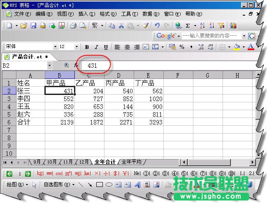Image resolution: width=267 pixels, height=203 pixels.
Task: Open the borders dropdown arrow
Action: 230,47
